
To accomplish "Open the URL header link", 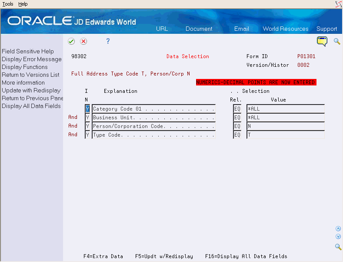I will [162, 29].
